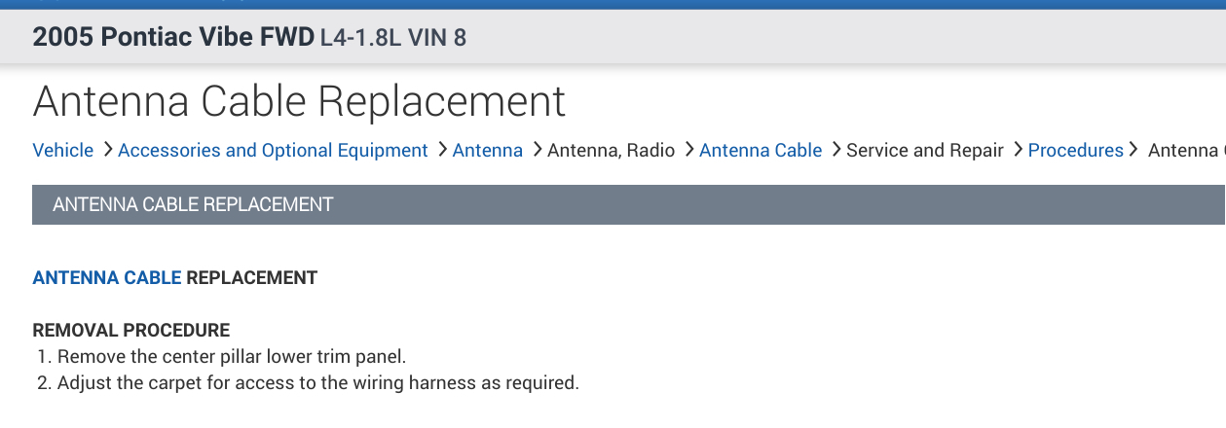This screenshot has height=428, width=1226.
Task: Click the chevron before 'Antenna, Radio'
Action: click(536, 151)
